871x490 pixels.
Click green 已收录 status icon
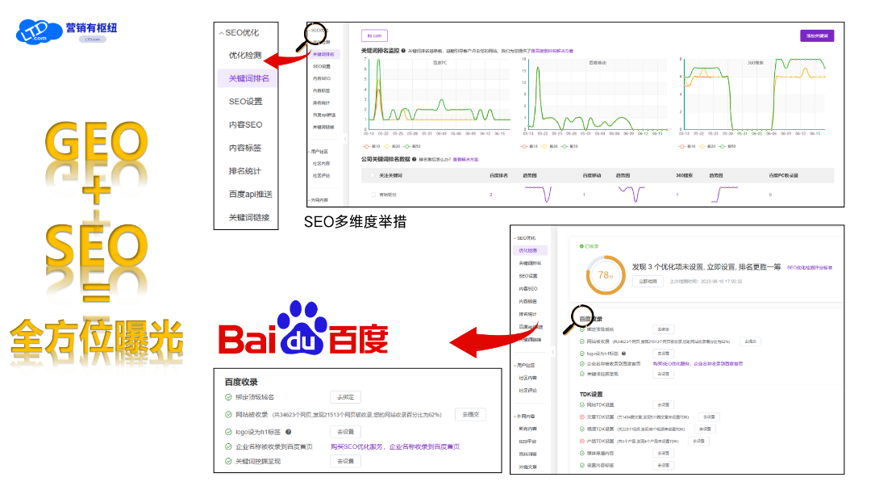click(581, 246)
